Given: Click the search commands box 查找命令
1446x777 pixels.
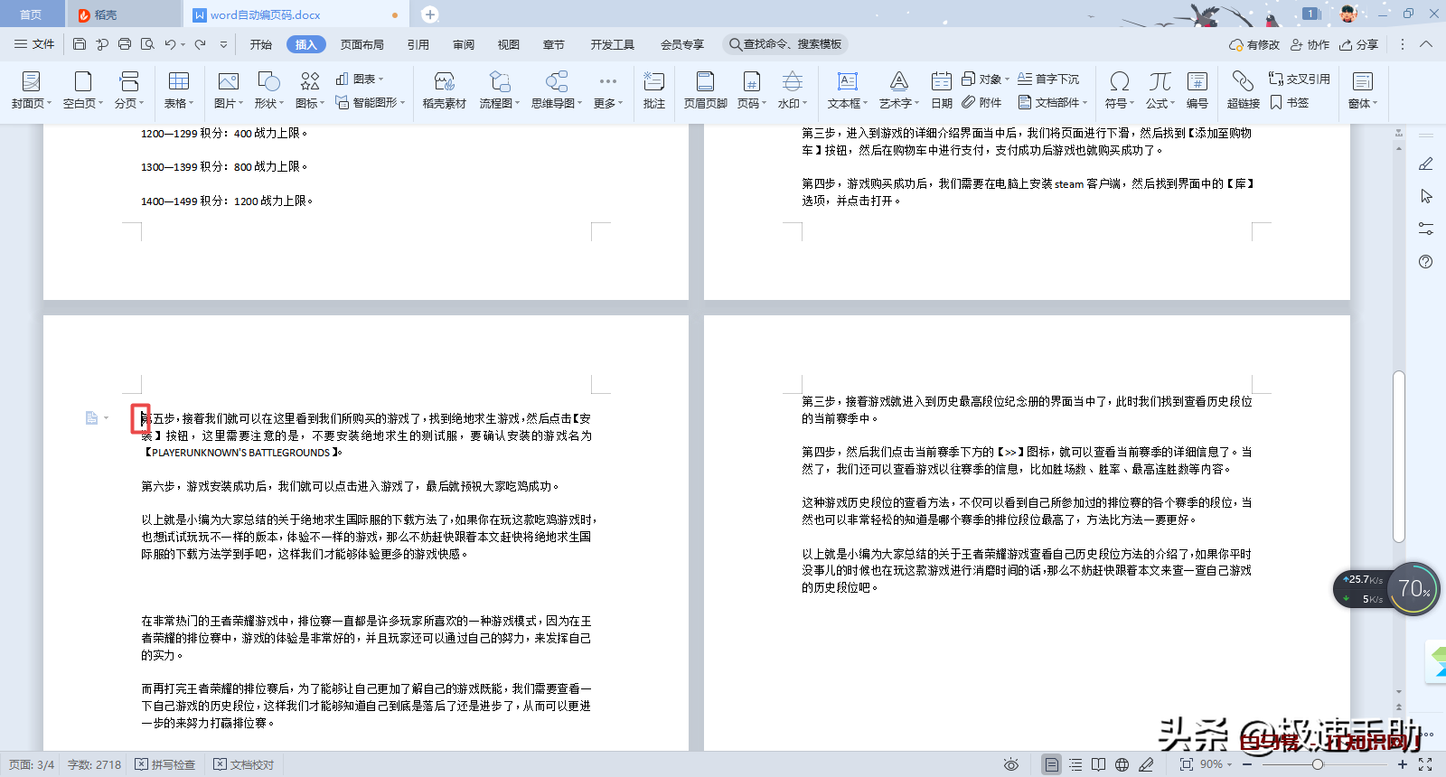Looking at the screenshot, I should 784,44.
